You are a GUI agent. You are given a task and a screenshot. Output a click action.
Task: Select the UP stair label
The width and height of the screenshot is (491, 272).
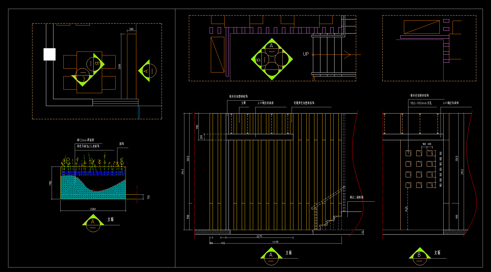tap(306, 54)
